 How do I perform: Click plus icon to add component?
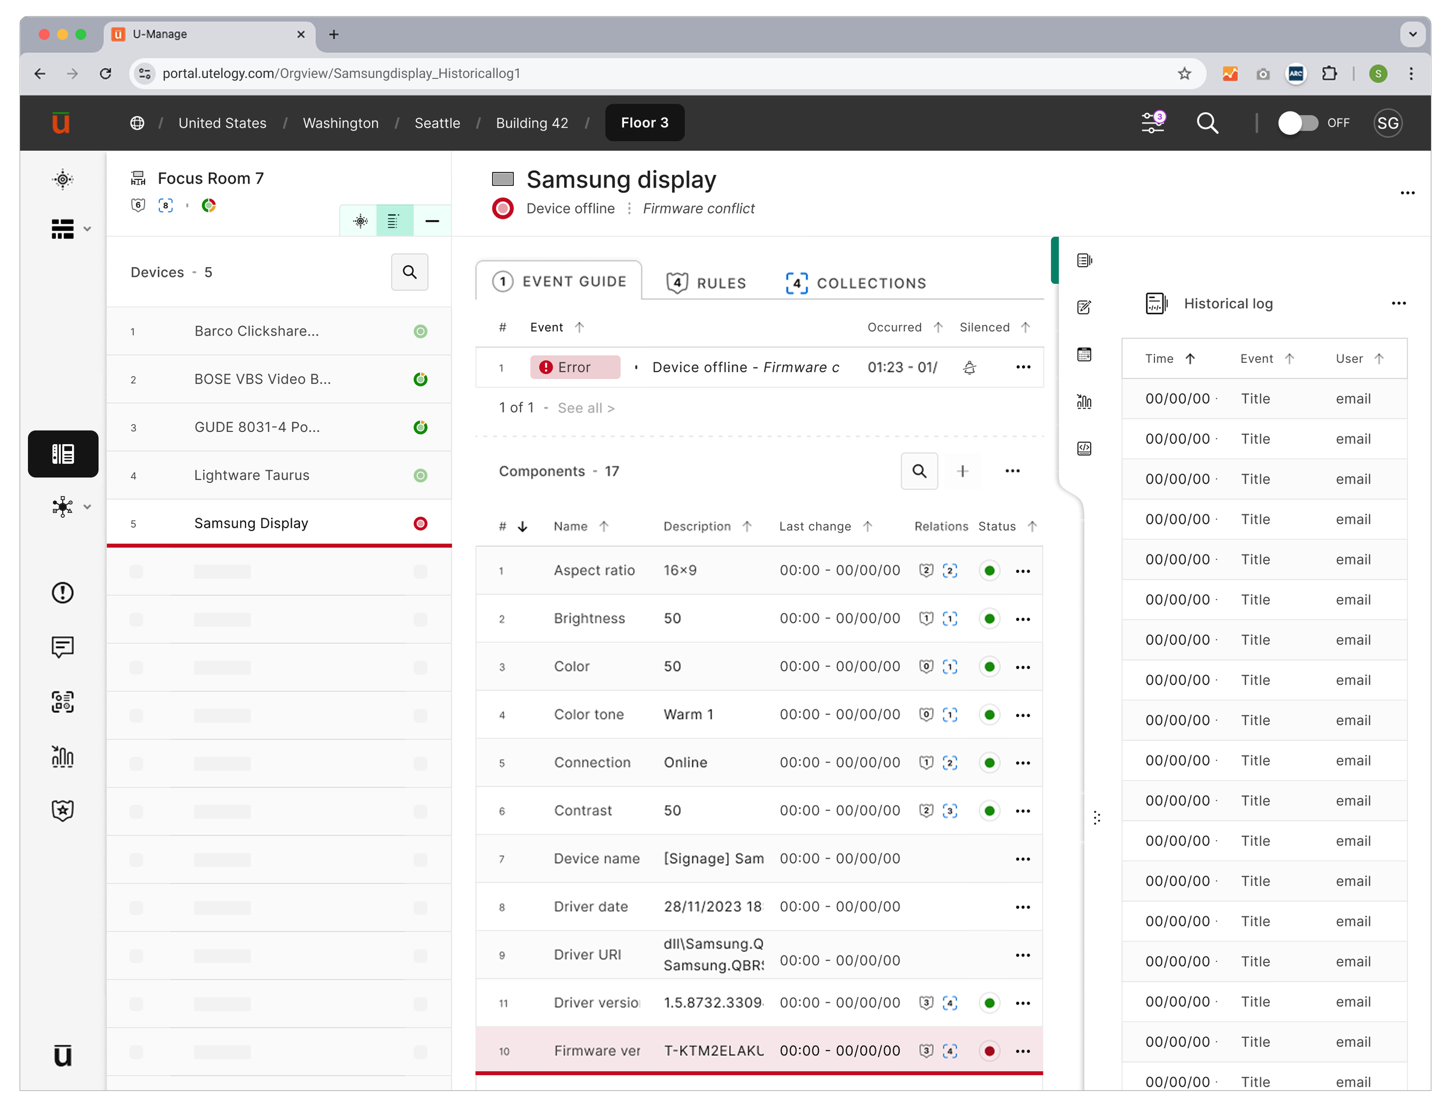(962, 471)
